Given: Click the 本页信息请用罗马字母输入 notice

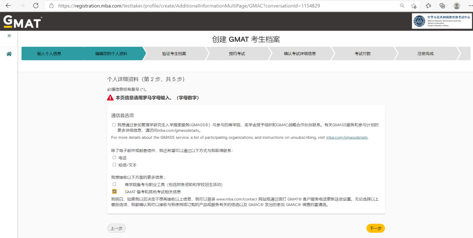Looking at the screenshot, I should 157,98.
